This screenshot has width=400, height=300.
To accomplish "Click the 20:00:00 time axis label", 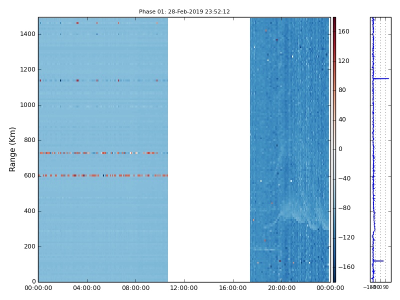I will pyautogui.click(x=281, y=288).
